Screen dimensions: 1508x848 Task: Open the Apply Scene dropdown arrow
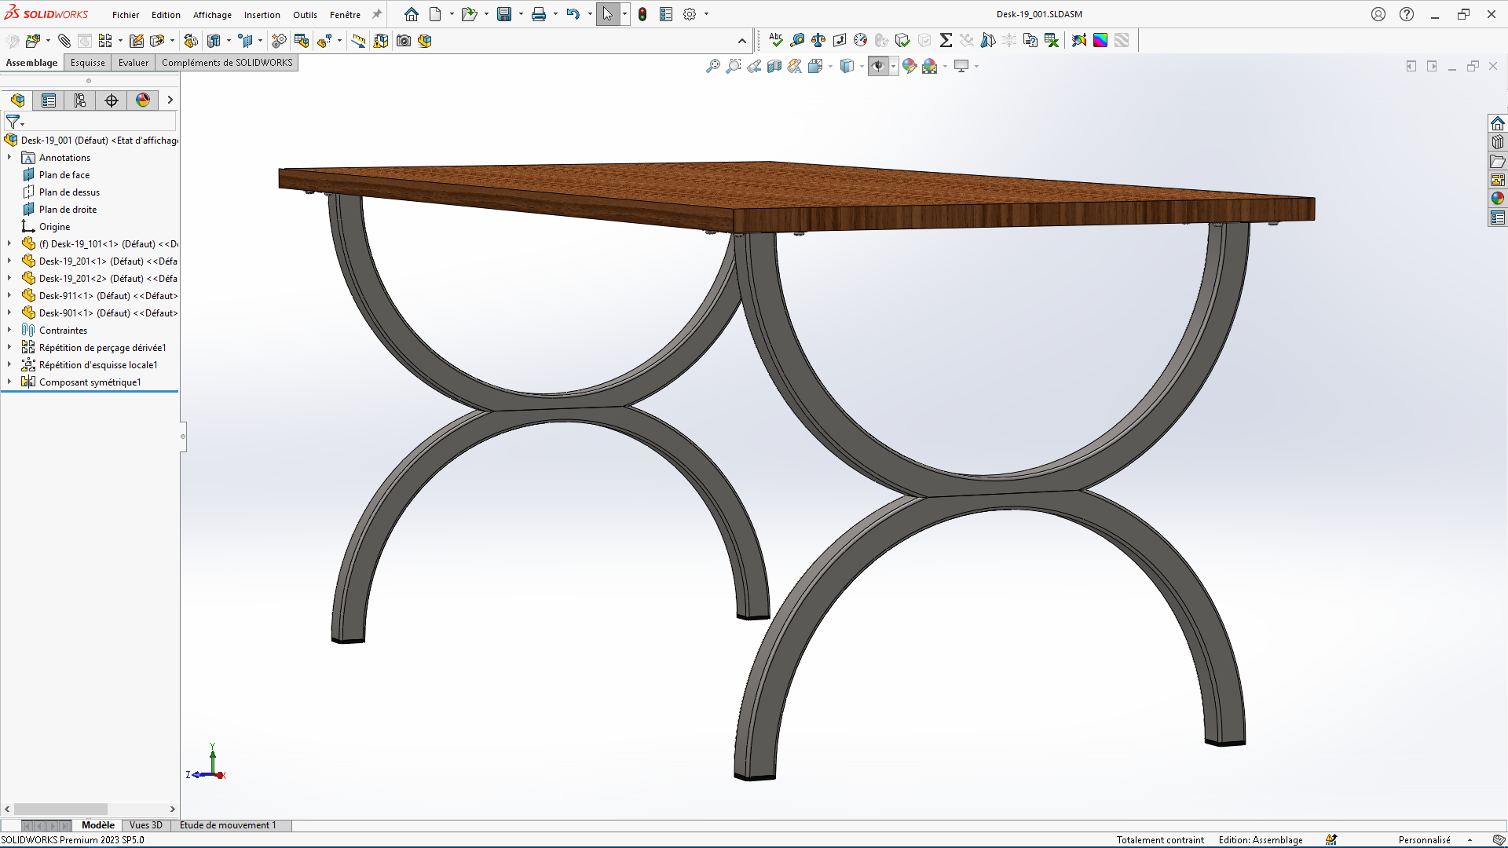tap(945, 67)
